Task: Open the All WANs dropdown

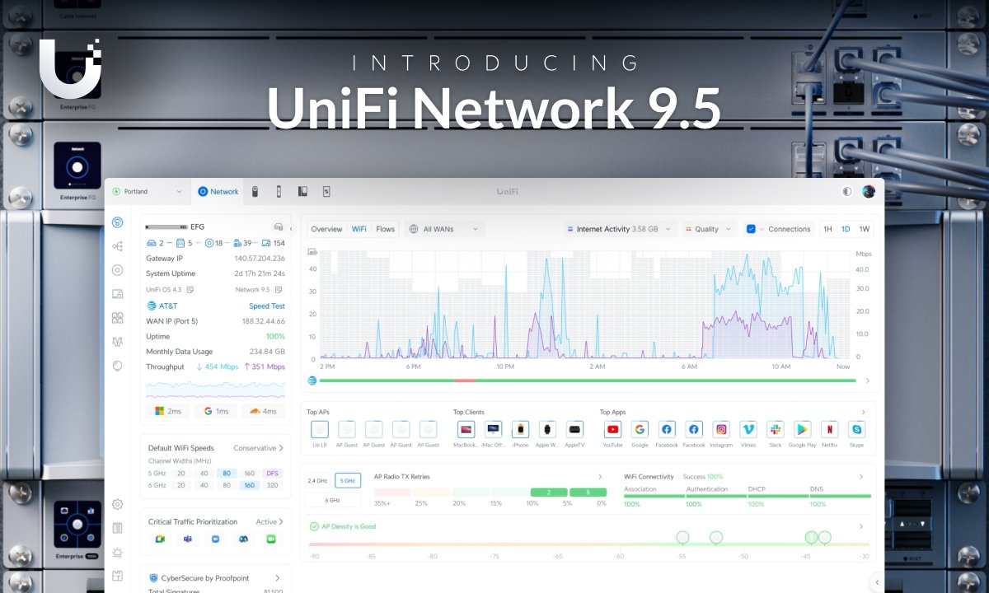Action: (x=443, y=229)
